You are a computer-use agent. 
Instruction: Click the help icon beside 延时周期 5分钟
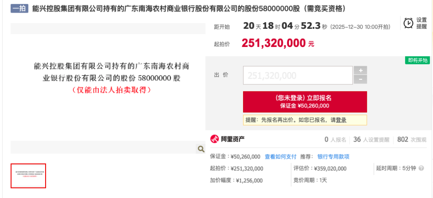pyautogui.click(x=421, y=168)
